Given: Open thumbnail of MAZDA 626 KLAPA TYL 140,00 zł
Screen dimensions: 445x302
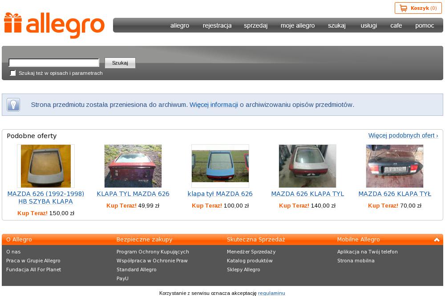Looking at the screenshot, I should (x=307, y=166).
